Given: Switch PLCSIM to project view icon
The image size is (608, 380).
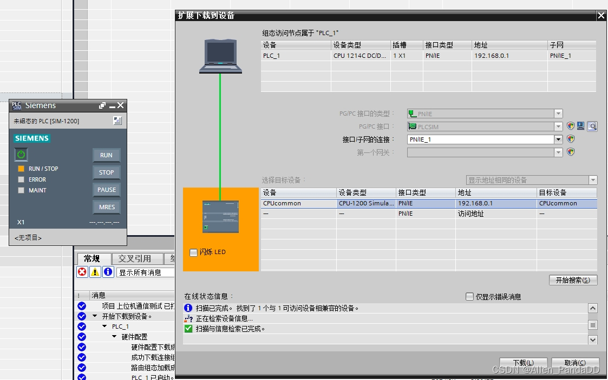Looking at the screenshot, I should tap(117, 121).
